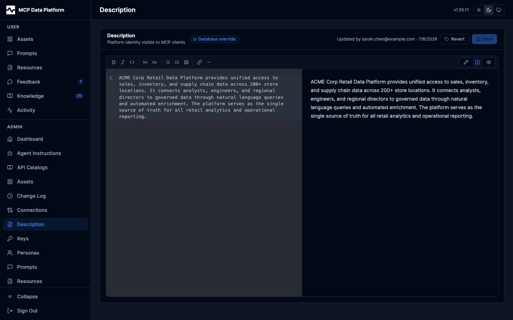Viewport: 513px width, 320px height.
Task: Insert a numbered list
Action: (177, 62)
